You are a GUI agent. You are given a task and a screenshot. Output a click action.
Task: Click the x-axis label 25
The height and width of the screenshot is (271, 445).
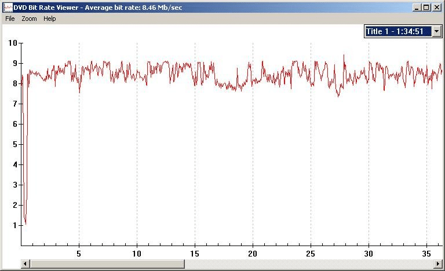point(311,254)
